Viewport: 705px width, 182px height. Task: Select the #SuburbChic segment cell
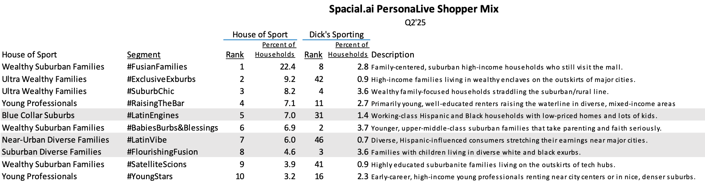150,91
